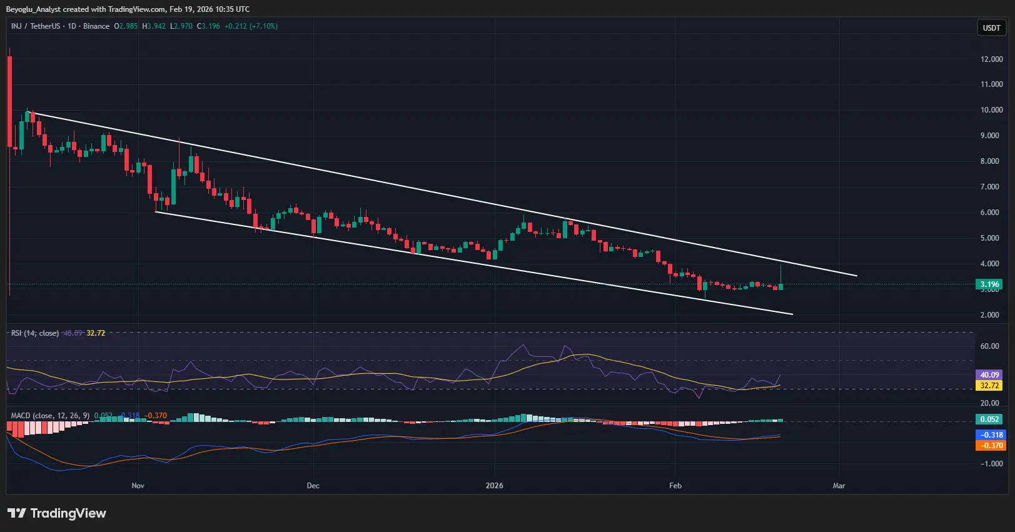Click the RSI (14, close) indicator label
The image size is (1015, 532).
35,333
